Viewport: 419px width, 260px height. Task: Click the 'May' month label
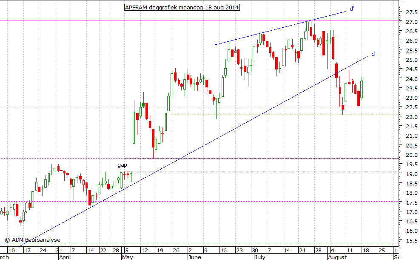coord(127,257)
